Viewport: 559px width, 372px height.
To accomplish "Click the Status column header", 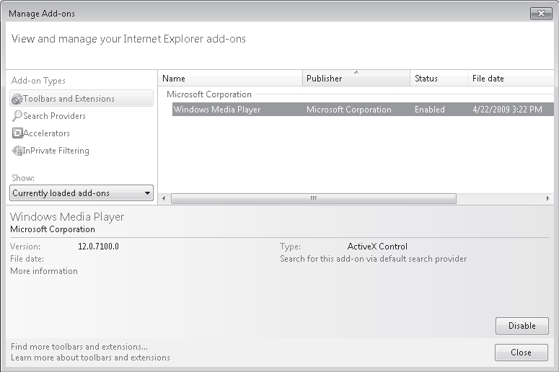I will (439, 78).
